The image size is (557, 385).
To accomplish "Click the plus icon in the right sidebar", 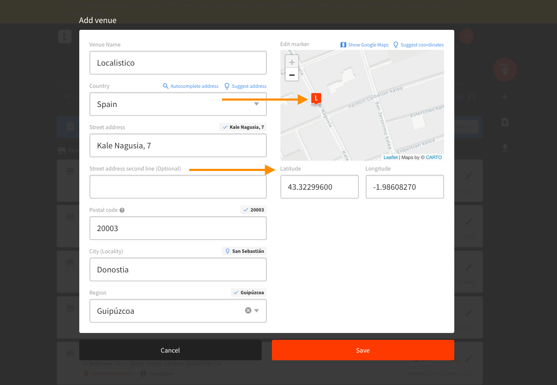I will click(505, 97).
